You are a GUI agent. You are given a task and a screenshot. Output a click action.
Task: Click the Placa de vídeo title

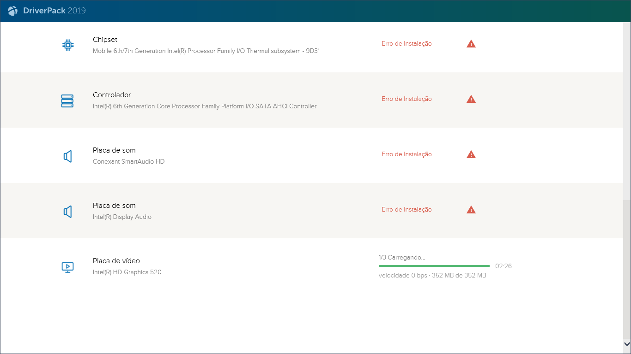[x=116, y=261]
